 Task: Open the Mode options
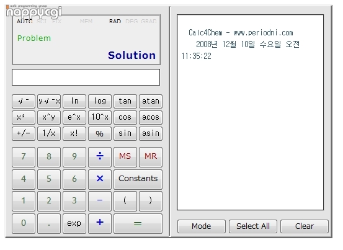tap(201, 226)
